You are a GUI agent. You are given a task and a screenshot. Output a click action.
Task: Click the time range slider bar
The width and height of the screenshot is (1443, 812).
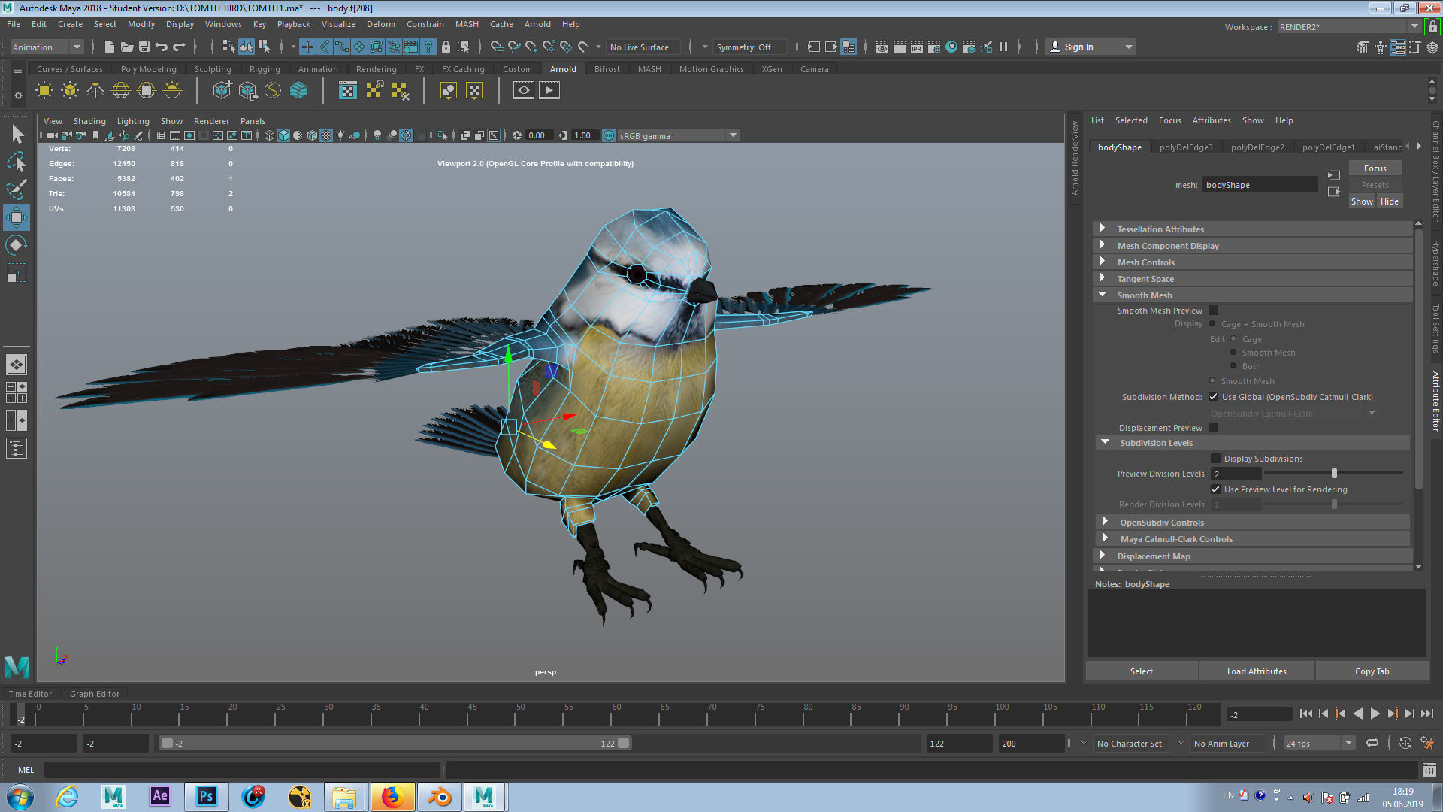point(396,743)
